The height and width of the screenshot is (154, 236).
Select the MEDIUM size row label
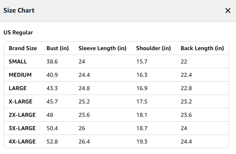coord(20,75)
